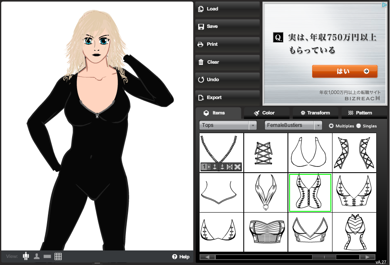Remove the zipper item with X icon
Viewport: 390px width, 265px height.
tap(237, 167)
